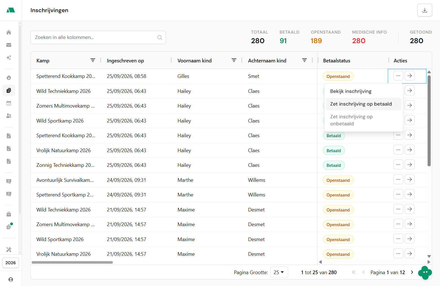Select the sparkles icon in the sidebar

pos(9,58)
